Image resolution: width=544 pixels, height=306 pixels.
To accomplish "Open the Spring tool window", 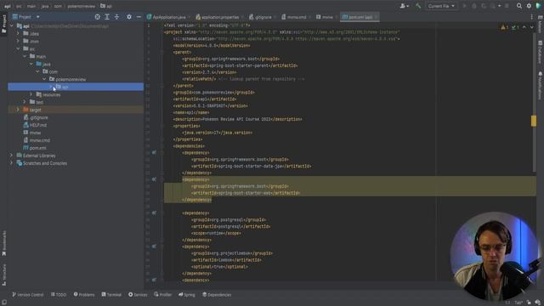I will click(187, 295).
